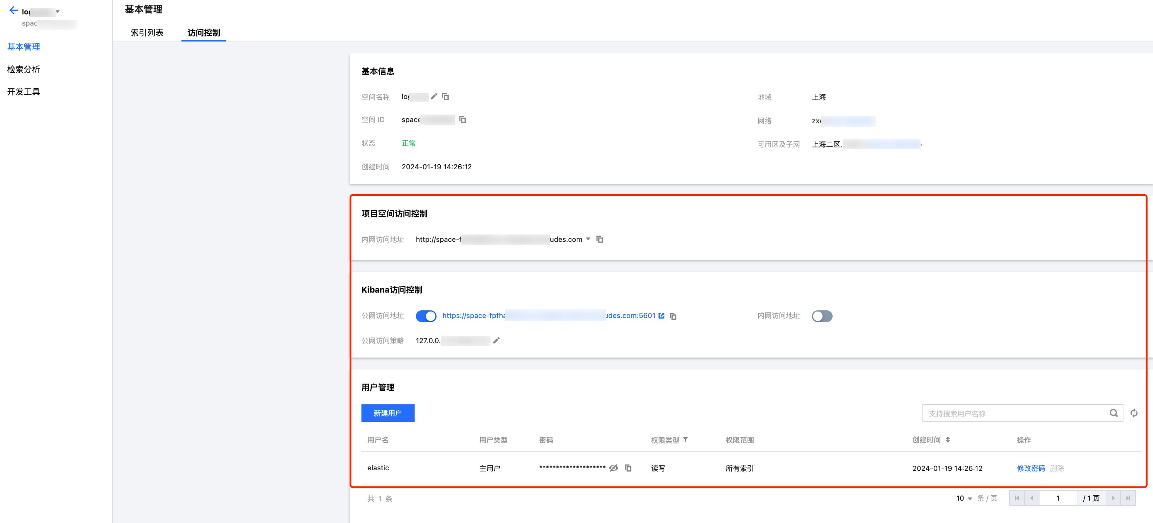Copy the space name
The width and height of the screenshot is (1153, 523).
[x=445, y=96]
